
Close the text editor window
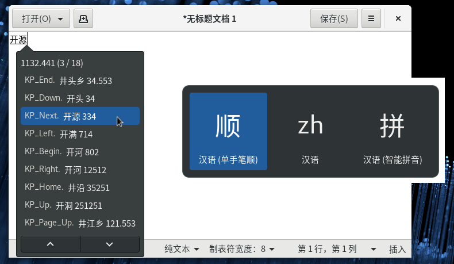coord(398,18)
